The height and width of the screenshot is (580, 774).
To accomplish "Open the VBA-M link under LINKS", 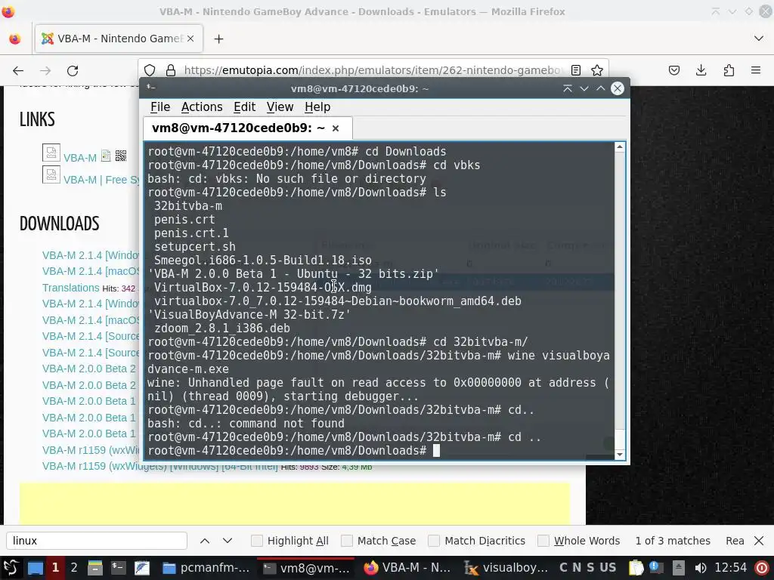I will click(x=80, y=158).
